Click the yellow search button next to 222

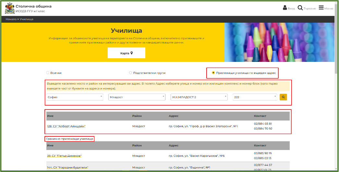[283, 97]
